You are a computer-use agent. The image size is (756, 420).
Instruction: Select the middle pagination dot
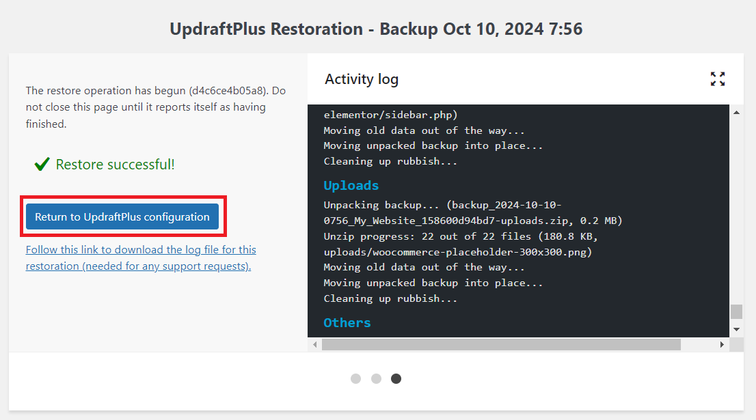[x=376, y=378]
